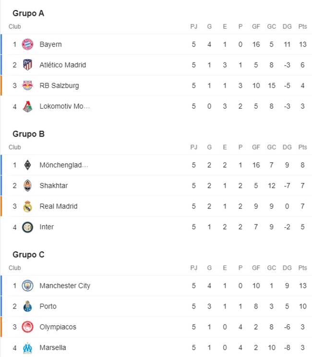Click the Lokomotiv Moscow crest icon
This screenshot has height=357, width=312.
click(27, 106)
